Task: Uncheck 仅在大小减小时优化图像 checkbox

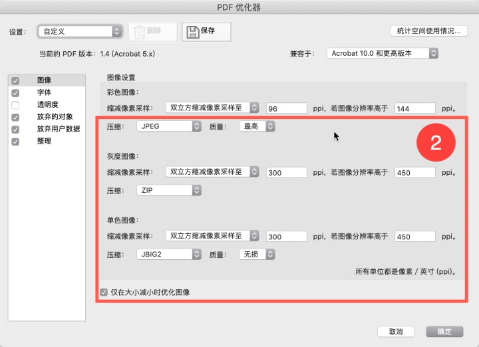Action: coord(104,292)
